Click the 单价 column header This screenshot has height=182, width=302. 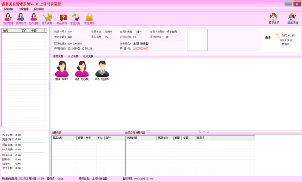[x=91, y=138]
